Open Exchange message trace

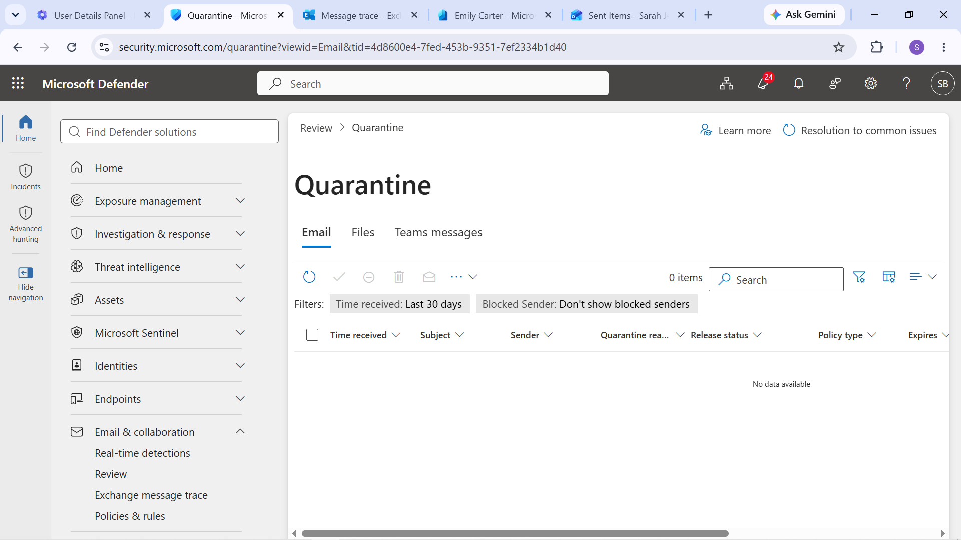coord(151,495)
